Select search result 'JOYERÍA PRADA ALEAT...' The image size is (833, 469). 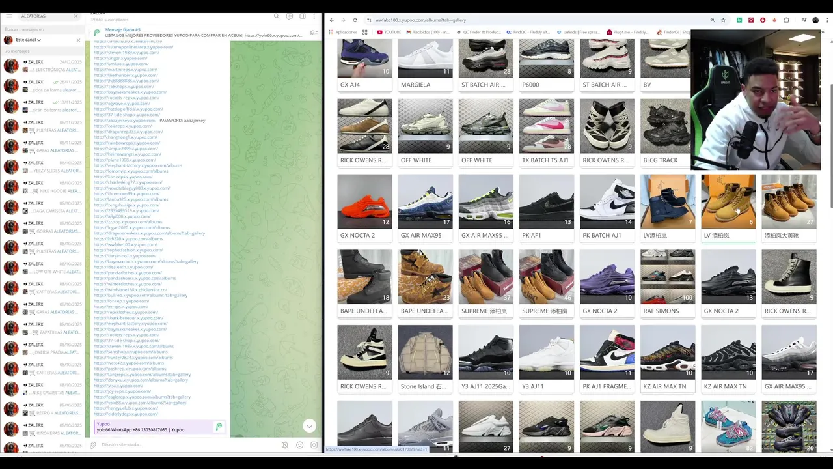(42, 348)
